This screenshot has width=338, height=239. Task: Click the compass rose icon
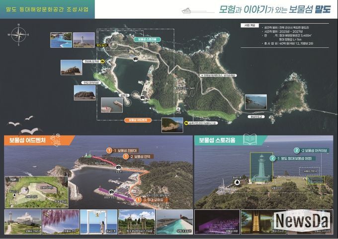pyautogui.click(x=19, y=35)
